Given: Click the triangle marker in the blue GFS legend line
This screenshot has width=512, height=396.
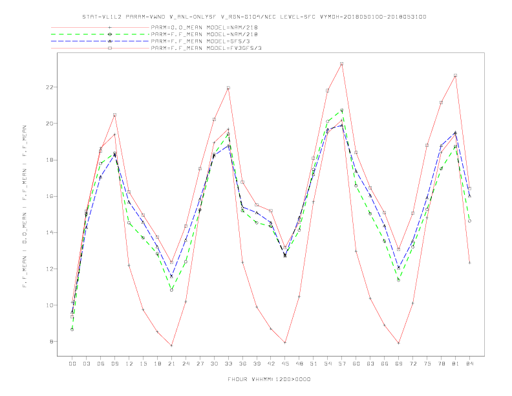Looking at the screenshot, I should (110, 41).
